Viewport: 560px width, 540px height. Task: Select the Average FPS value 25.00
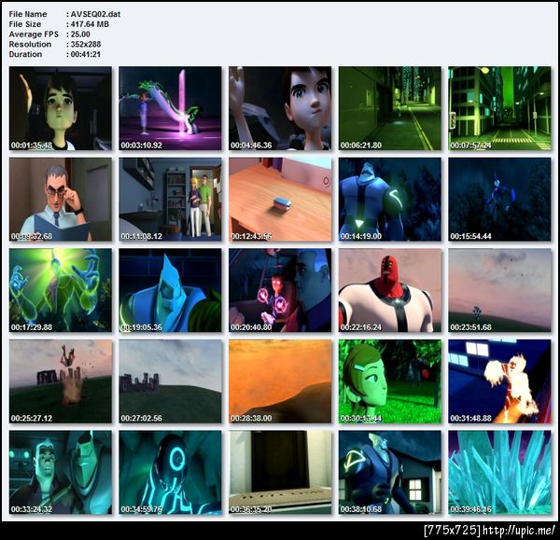[x=80, y=35]
